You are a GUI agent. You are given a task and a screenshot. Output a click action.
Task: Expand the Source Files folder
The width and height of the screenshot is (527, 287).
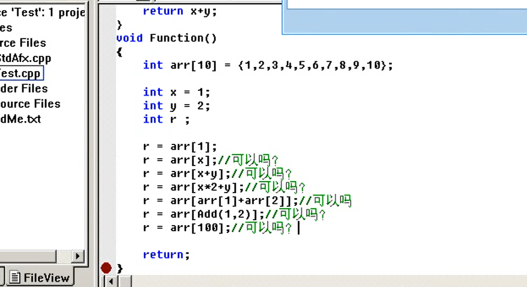22,43
